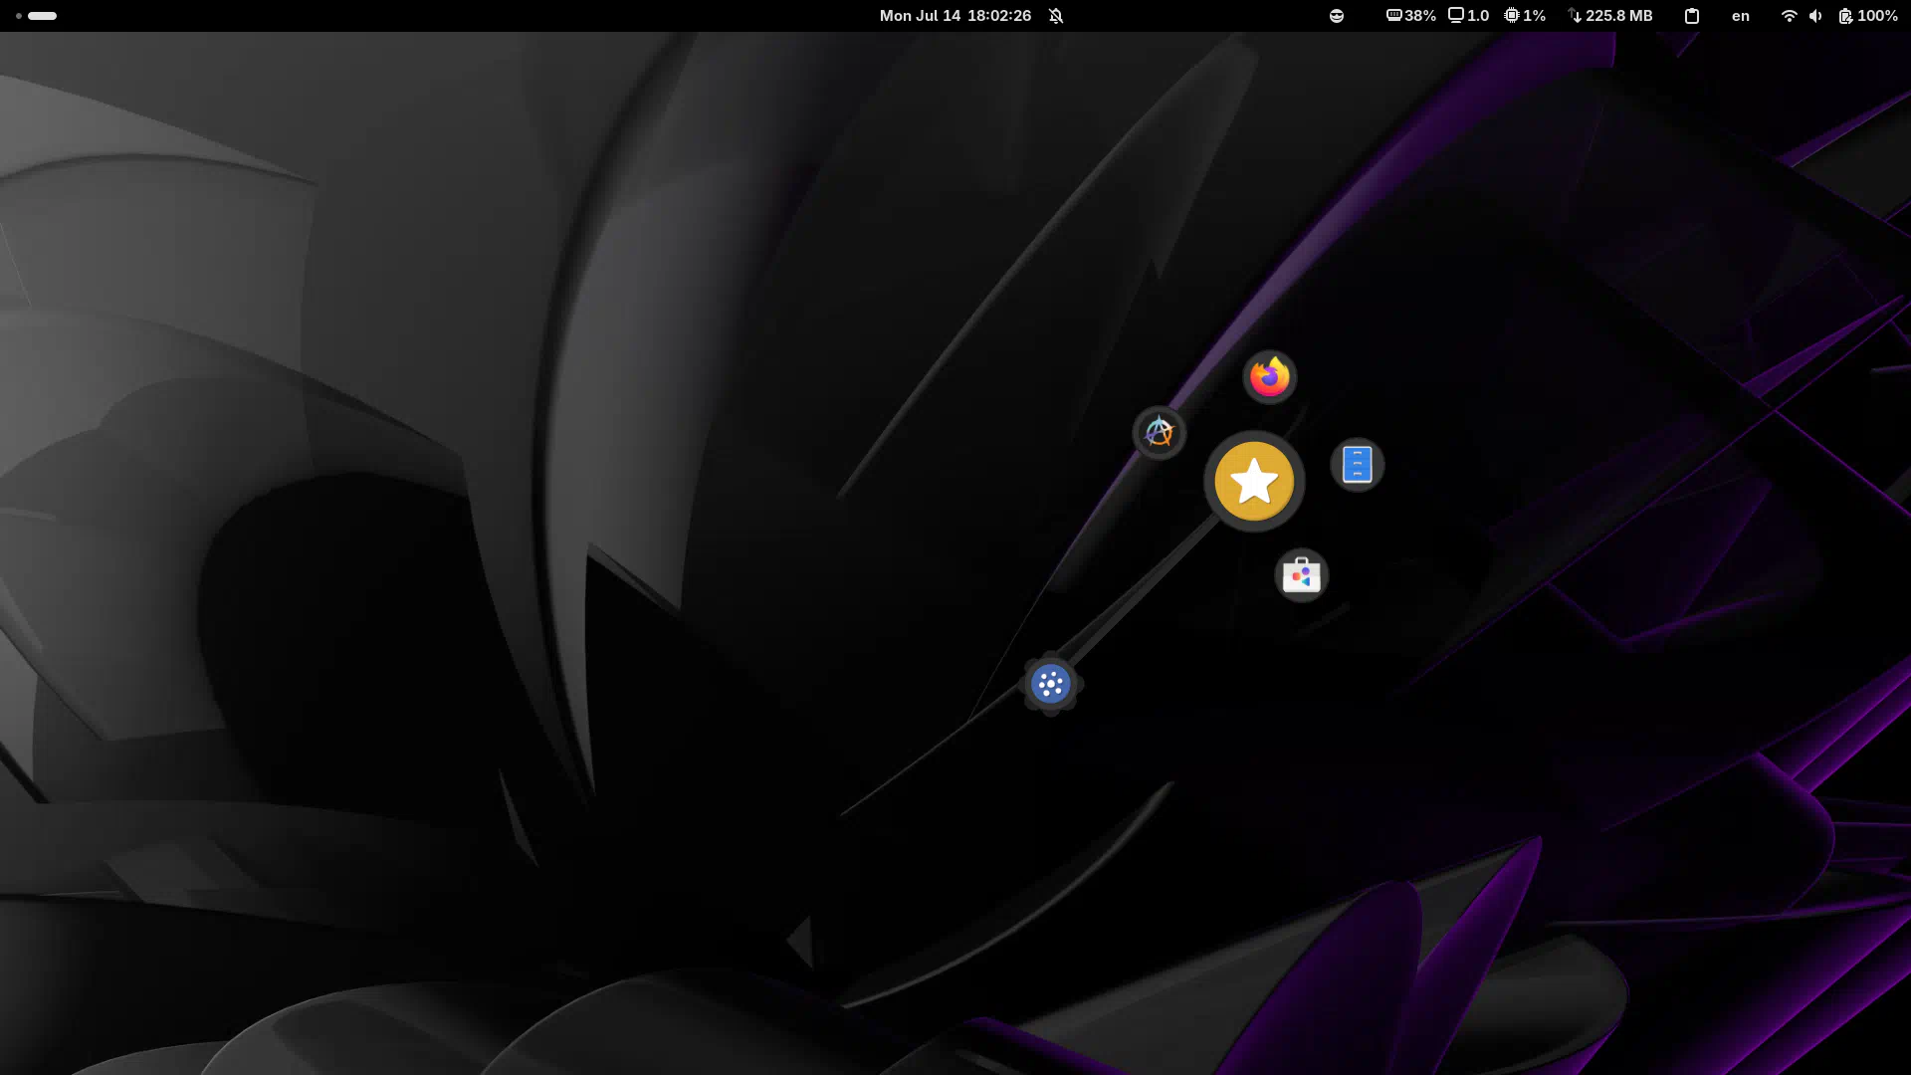Click the sunglasses emoji tray icon
Screen dimensions: 1911x1075
[1337, 16]
